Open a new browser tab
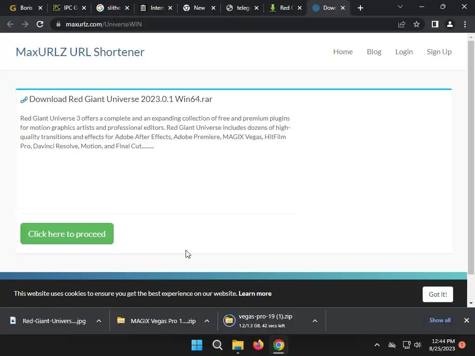 [x=360, y=8]
